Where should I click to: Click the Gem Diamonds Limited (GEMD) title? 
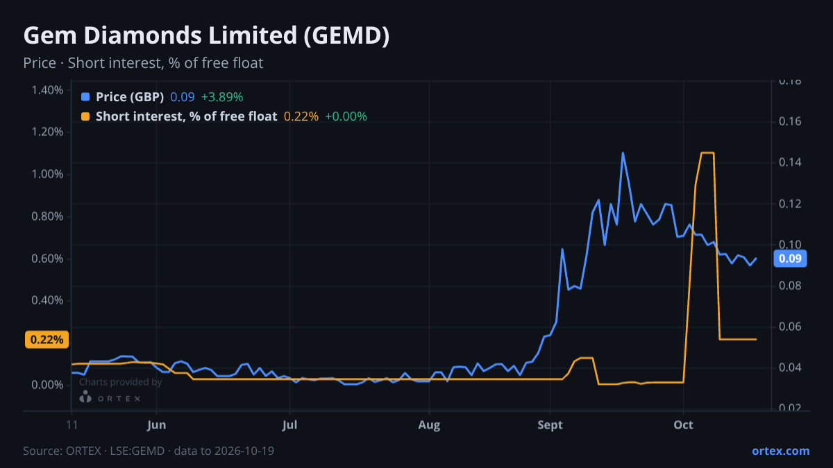pyautogui.click(x=206, y=36)
